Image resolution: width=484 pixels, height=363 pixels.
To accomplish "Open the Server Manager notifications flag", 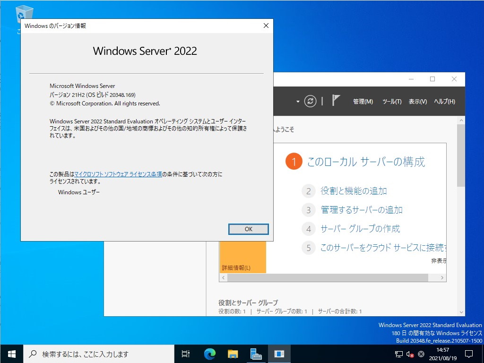I will [x=336, y=101].
